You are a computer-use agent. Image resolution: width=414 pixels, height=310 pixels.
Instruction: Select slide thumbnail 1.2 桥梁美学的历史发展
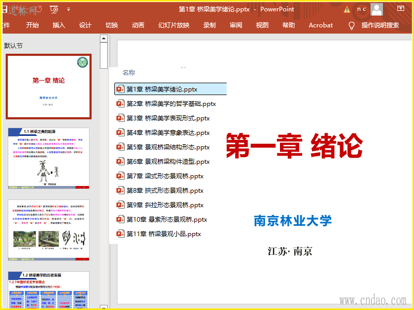click(49, 290)
